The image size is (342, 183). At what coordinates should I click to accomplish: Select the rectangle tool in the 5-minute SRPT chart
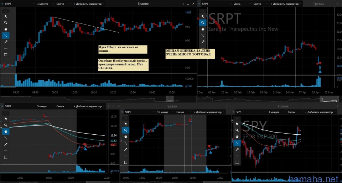(x=6, y=157)
